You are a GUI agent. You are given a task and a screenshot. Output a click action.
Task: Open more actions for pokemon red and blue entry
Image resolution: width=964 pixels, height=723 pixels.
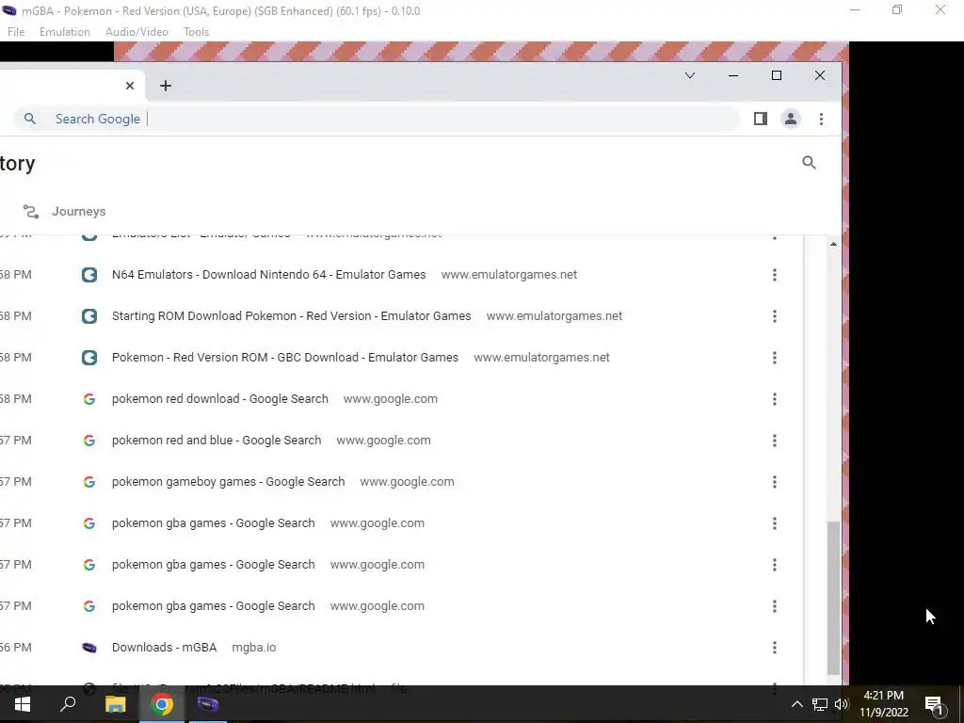click(775, 441)
